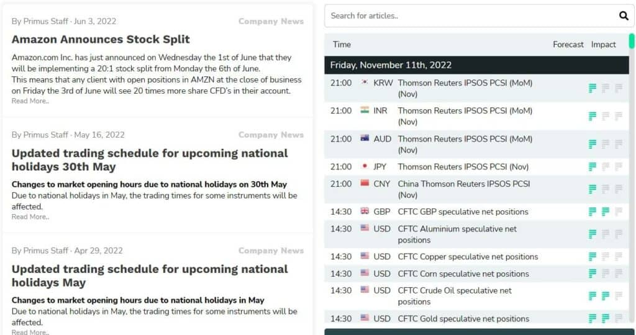Click the Forecast column header

click(x=568, y=45)
